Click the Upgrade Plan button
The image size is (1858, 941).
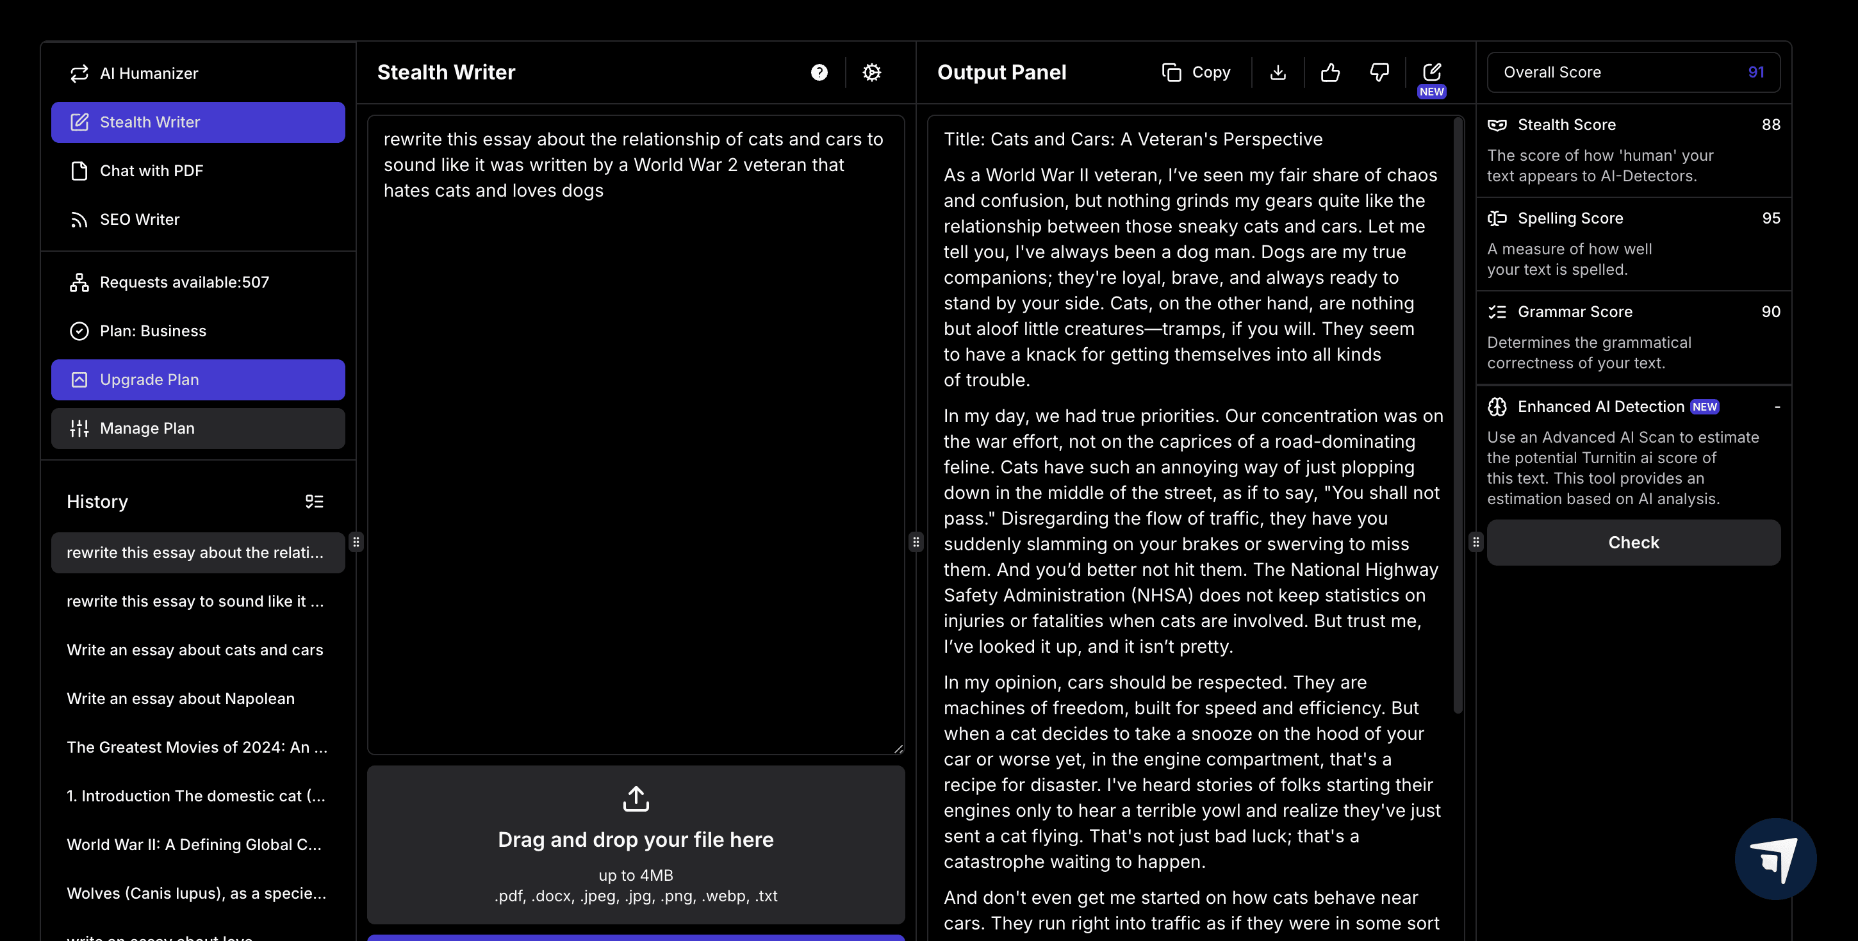pyautogui.click(x=197, y=379)
